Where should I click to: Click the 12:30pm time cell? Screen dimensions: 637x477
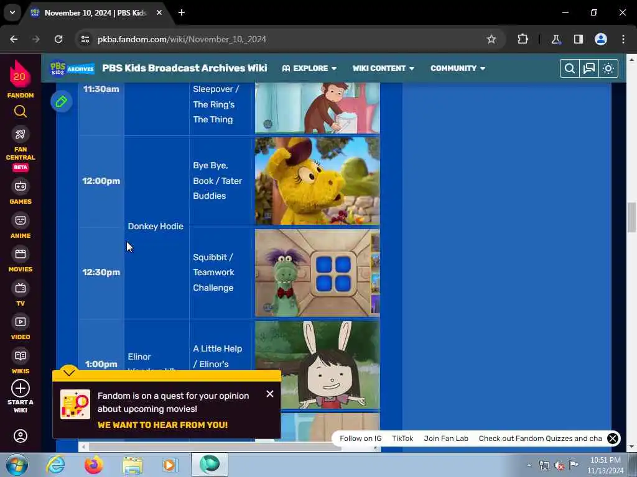click(x=101, y=272)
